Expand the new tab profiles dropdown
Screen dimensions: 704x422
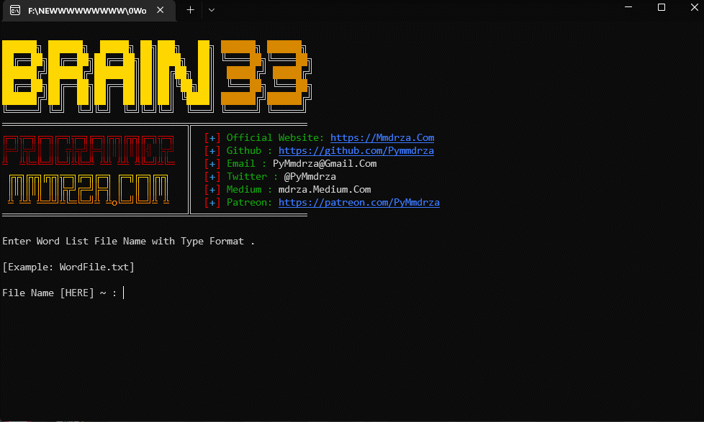pos(212,10)
